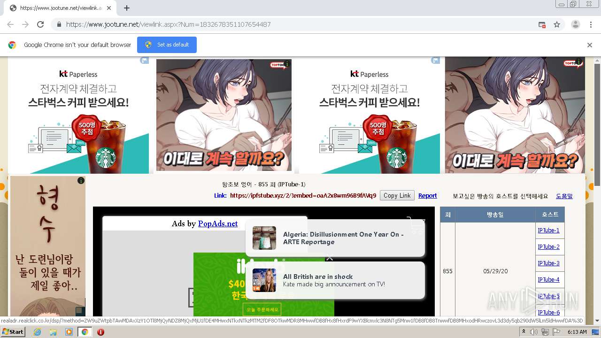Open the pop-up blocked indicator

[542, 24]
